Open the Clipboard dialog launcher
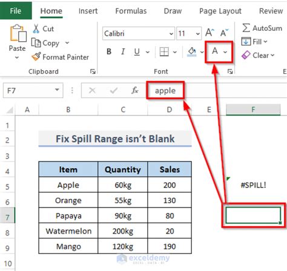Screen dimensions: 287x271 93,71
